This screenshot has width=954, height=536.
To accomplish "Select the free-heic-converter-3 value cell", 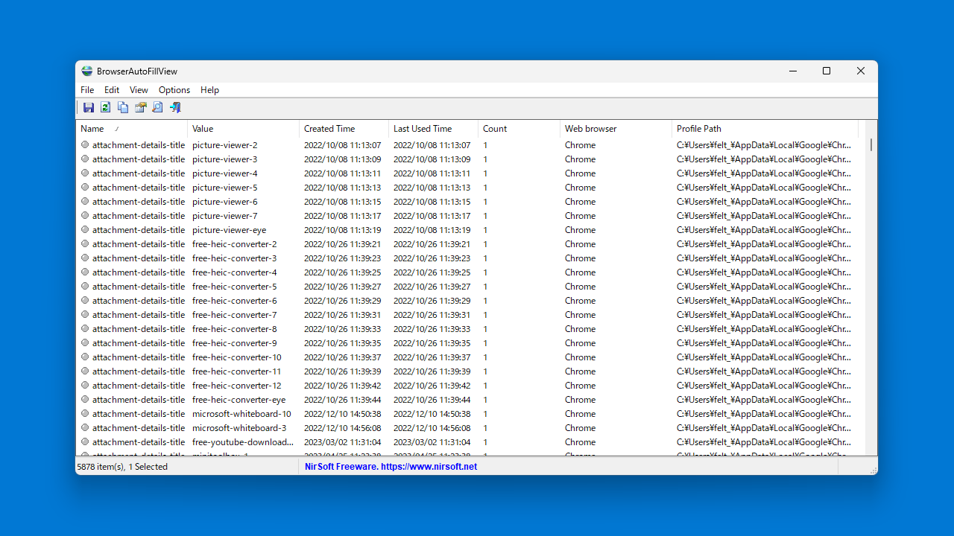I will (234, 258).
